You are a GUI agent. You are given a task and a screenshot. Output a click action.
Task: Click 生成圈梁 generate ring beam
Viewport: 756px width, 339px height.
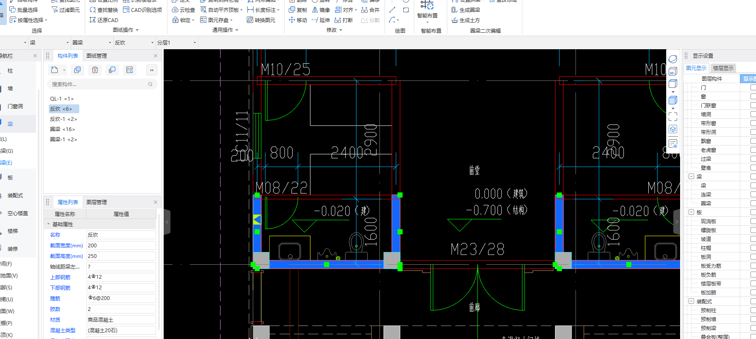[x=466, y=10]
